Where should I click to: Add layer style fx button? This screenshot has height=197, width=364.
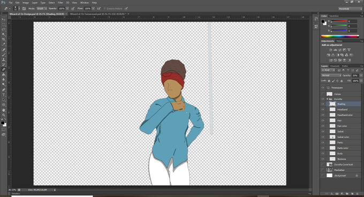tap(332, 193)
